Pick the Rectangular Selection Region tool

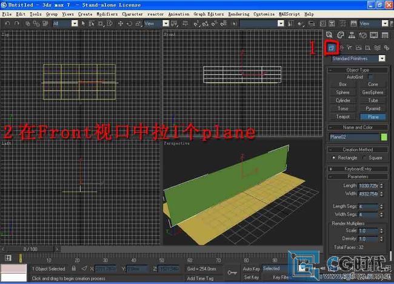(x=101, y=24)
